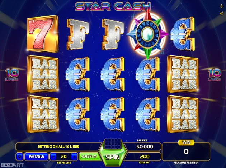The image size is (226, 168).
Task: Open the PAYTABLE
Action: pos(37,157)
